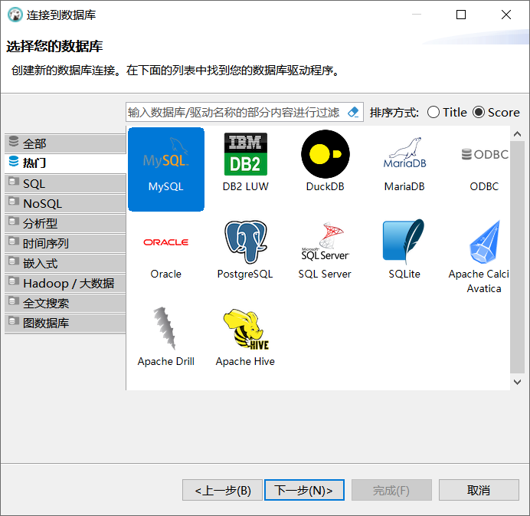Pick the DuckDB driver icon
This screenshot has width=530, height=516.
326,163
